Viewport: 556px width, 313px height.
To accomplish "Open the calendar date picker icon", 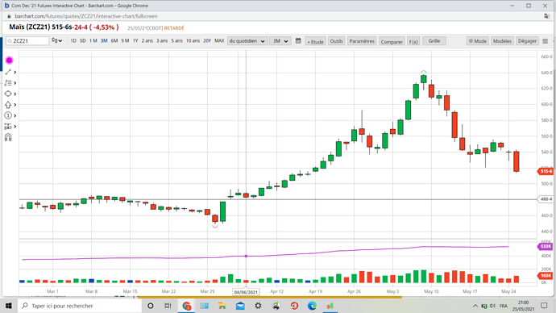I will click(298, 41).
